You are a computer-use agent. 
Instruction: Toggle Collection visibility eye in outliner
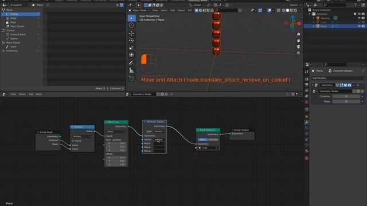pyautogui.click(x=359, y=14)
